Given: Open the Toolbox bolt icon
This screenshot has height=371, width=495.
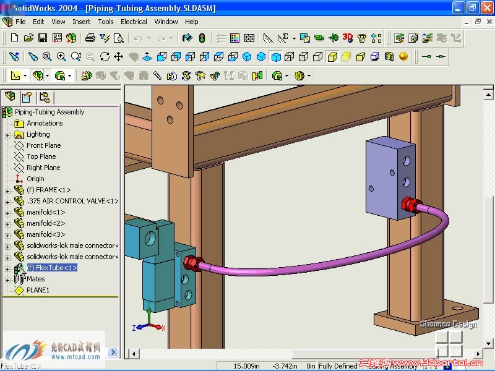Looking at the screenshot, I should [362, 38].
